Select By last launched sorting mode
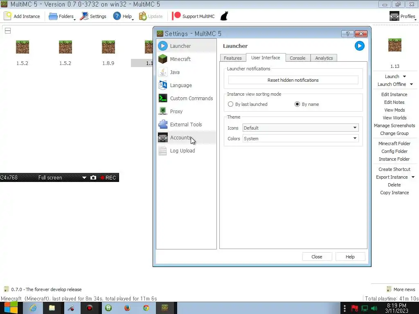This screenshot has height=314, width=419. click(x=231, y=104)
